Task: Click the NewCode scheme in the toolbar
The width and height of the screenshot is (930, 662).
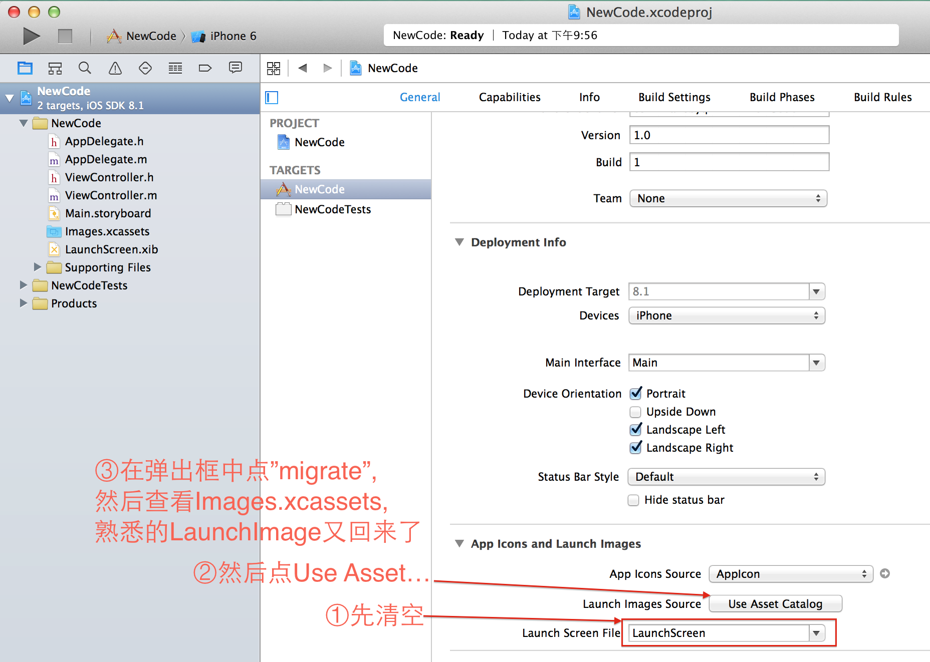Action: tap(141, 36)
